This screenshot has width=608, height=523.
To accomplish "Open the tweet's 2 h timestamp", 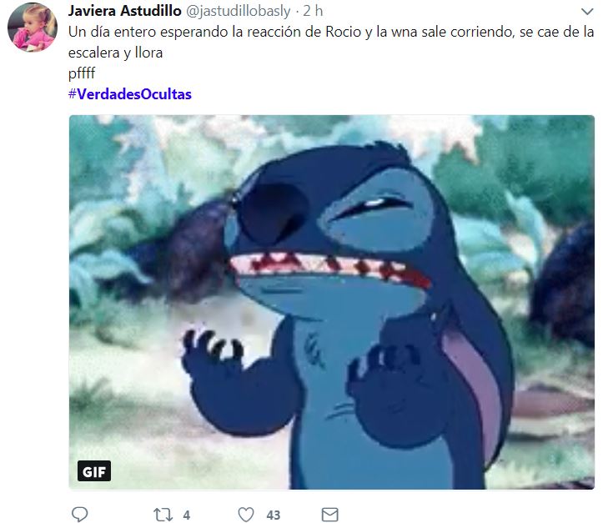I will click(x=313, y=11).
